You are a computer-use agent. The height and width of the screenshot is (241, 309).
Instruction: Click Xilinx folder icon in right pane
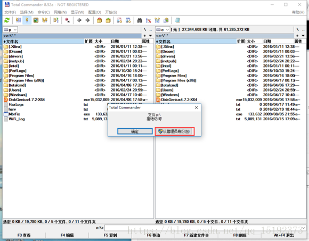click(x=158, y=47)
